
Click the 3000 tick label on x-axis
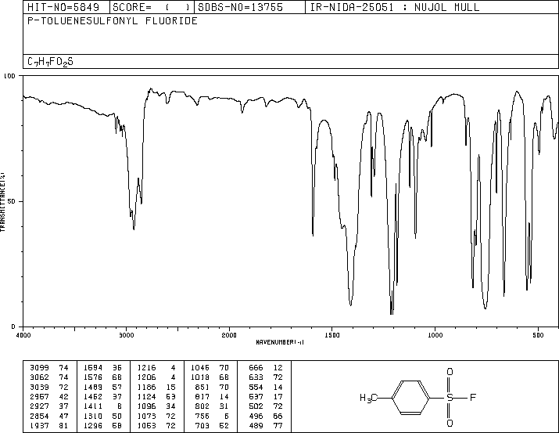click(126, 335)
